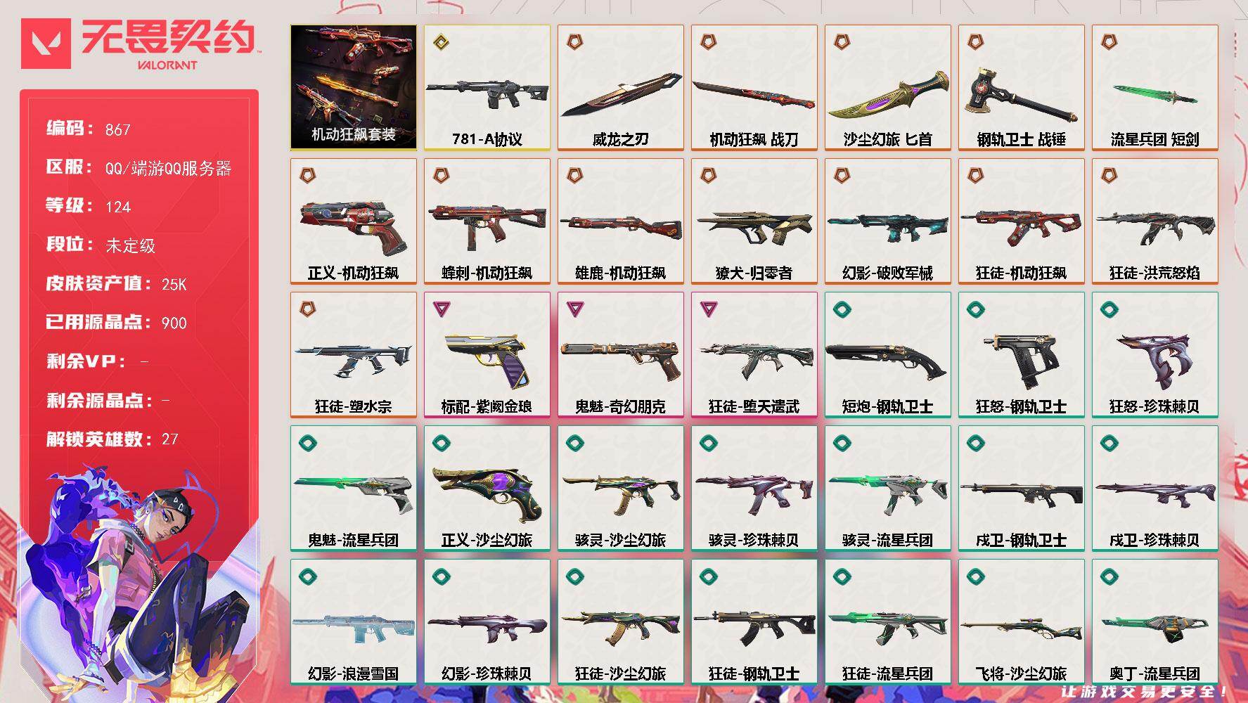This screenshot has width=1248, height=703.
Task: Open the 奥丁-流星兵团 weapon card
Action: click(1155, 622)
